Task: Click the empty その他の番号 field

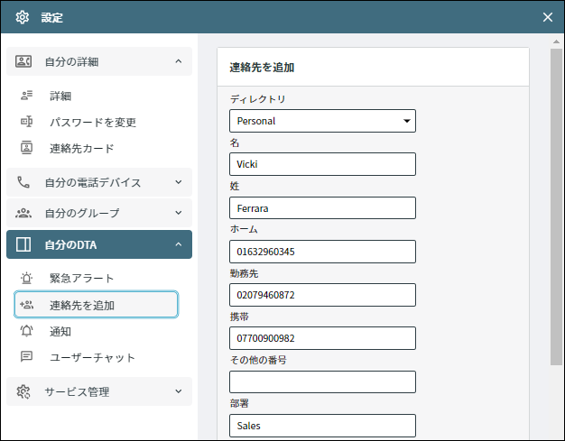Action: (x=322, y=382)
